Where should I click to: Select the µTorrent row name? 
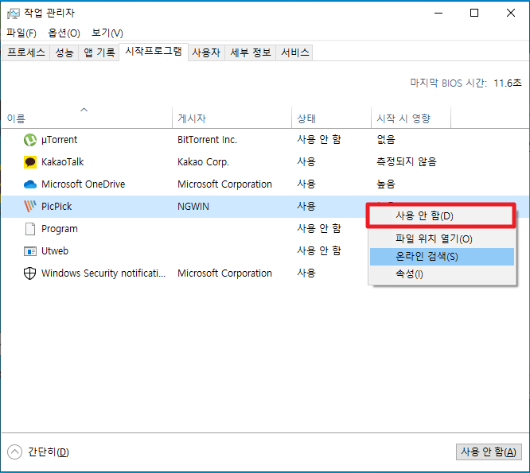click(59, 140)
